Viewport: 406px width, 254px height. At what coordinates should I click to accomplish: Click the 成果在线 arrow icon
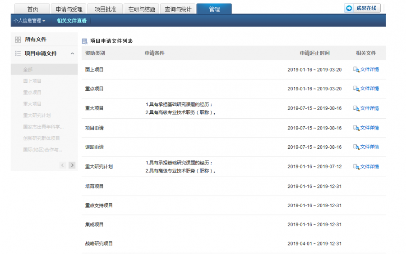point(349,8)
